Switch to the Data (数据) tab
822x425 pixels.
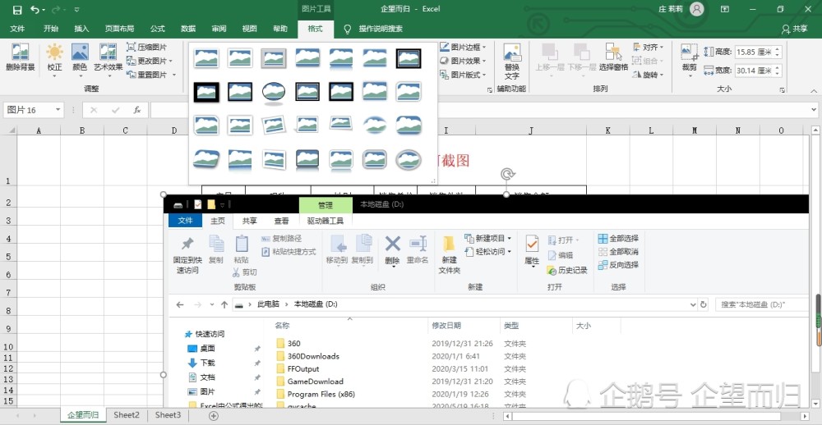pyautogui.click(x=188, y=29)
